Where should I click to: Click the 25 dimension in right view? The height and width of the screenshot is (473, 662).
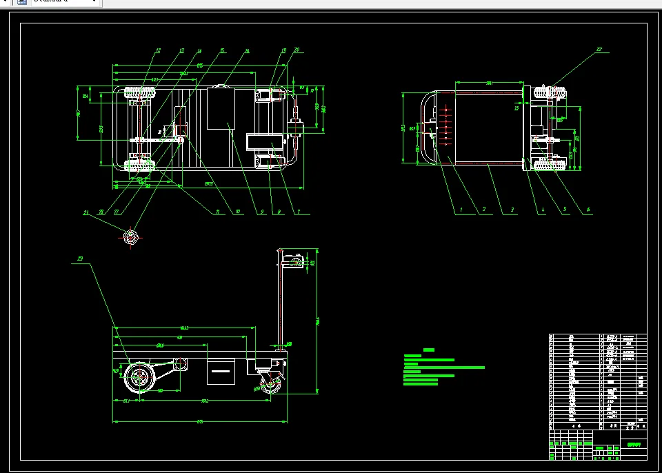[516, 108]
